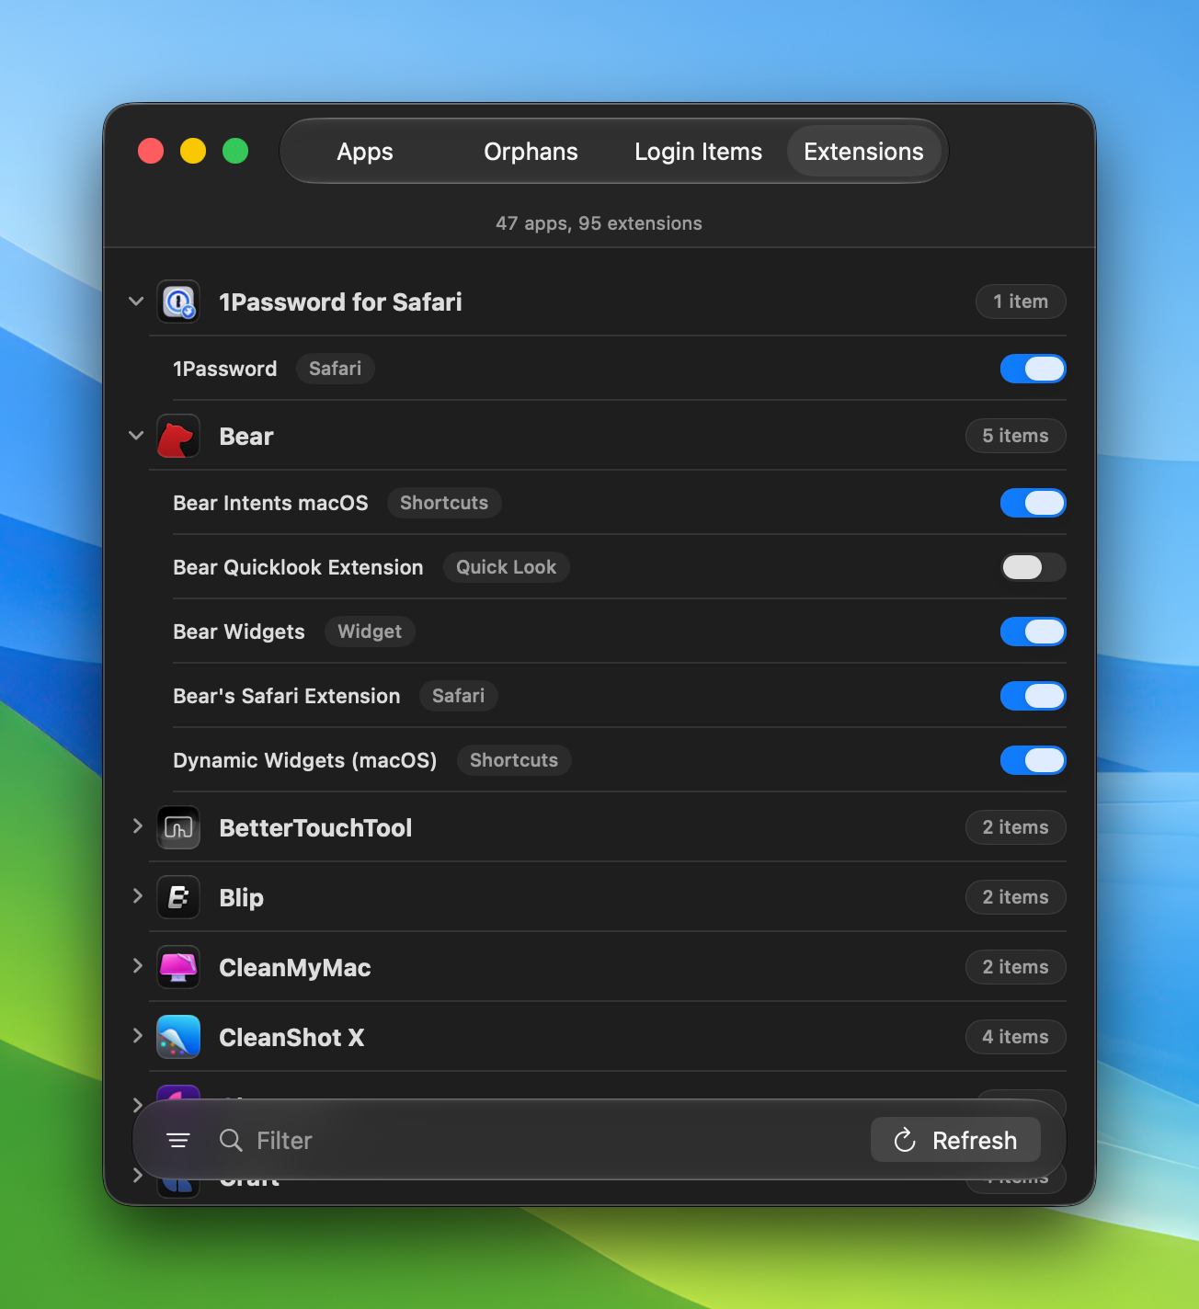Click the Safari tag beside 1Password

[x=336, y=369]
